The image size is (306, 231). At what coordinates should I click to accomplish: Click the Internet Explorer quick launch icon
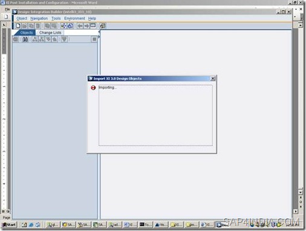tap(31, 224)
